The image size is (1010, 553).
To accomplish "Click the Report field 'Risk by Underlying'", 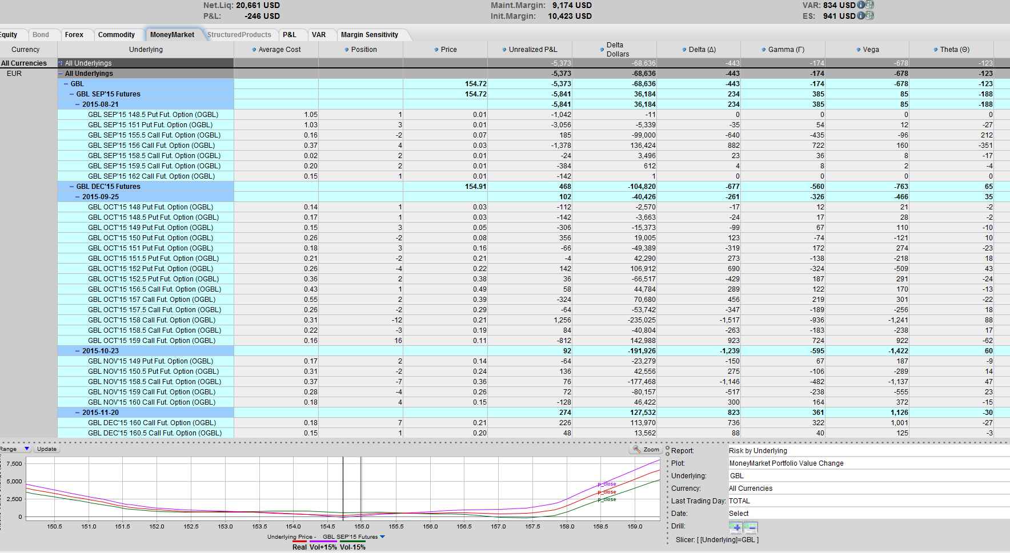I will coord(869,451).
